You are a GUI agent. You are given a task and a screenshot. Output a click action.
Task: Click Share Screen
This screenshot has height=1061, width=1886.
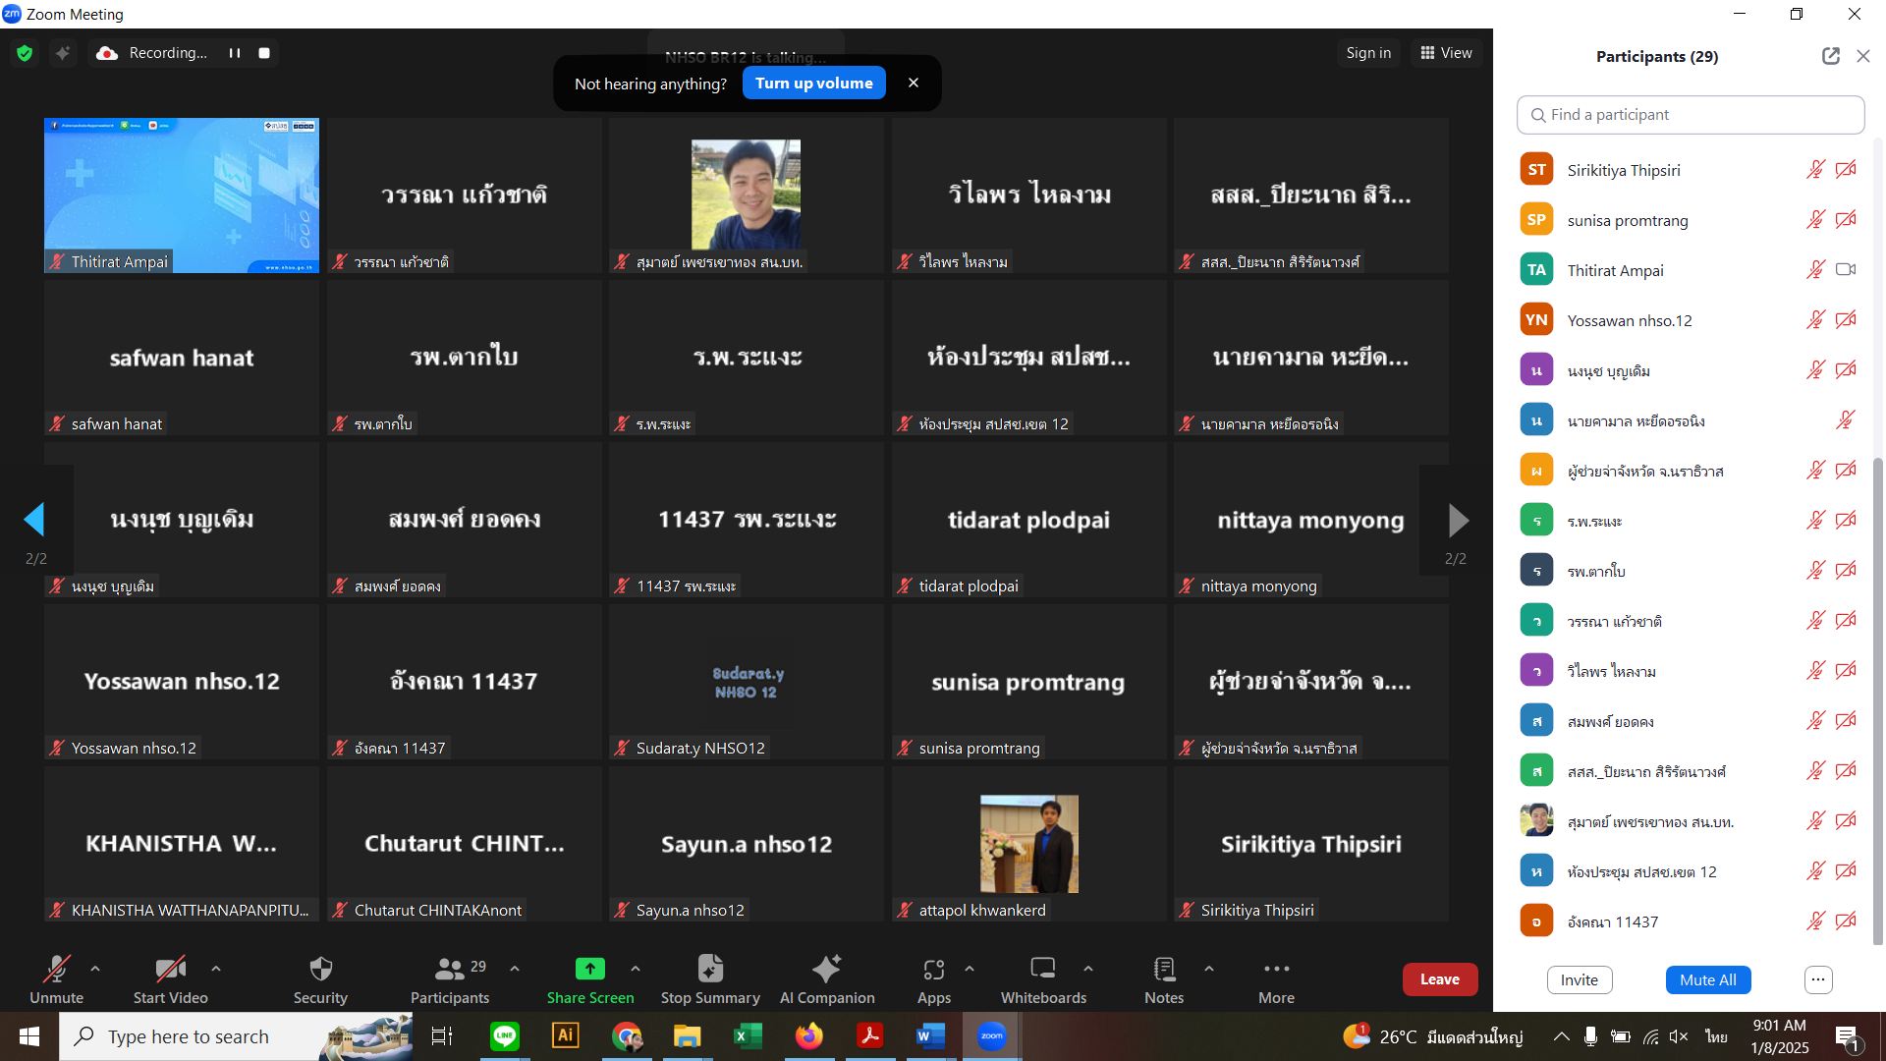tap(590, 979)
